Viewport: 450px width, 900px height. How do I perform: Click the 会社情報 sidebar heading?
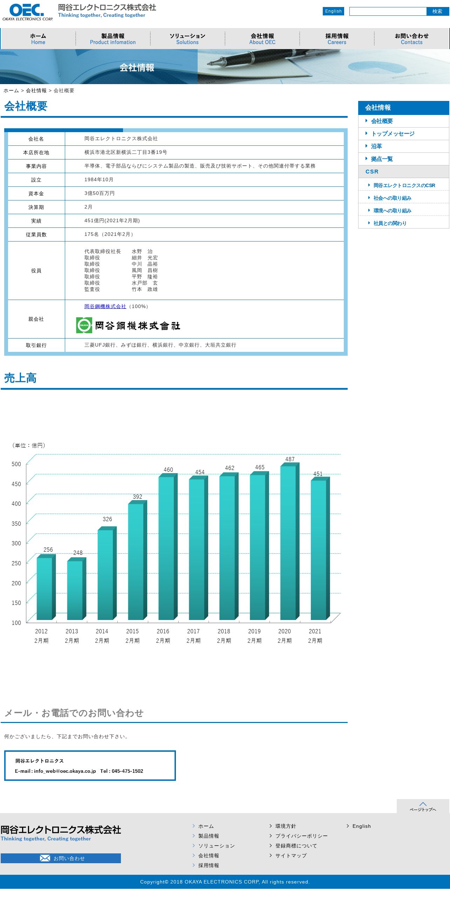coord(404,108)
